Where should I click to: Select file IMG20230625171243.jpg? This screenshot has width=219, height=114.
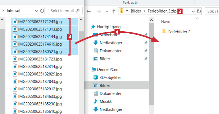45,22
